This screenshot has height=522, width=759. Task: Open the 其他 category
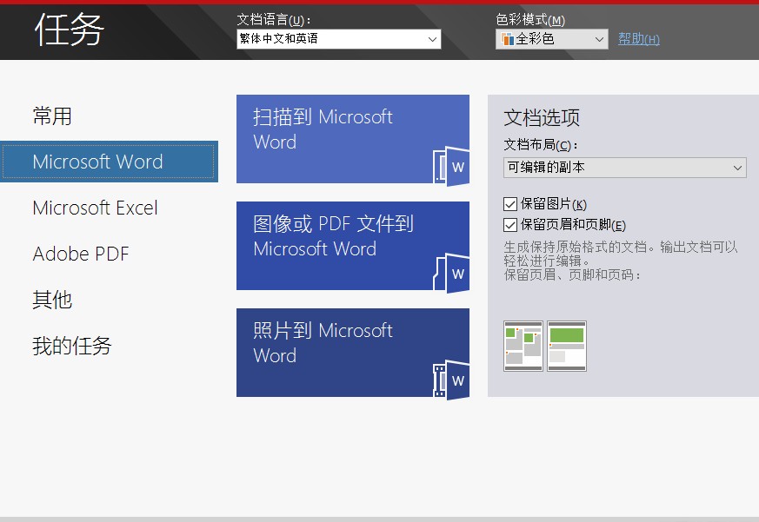pos(52,300)
